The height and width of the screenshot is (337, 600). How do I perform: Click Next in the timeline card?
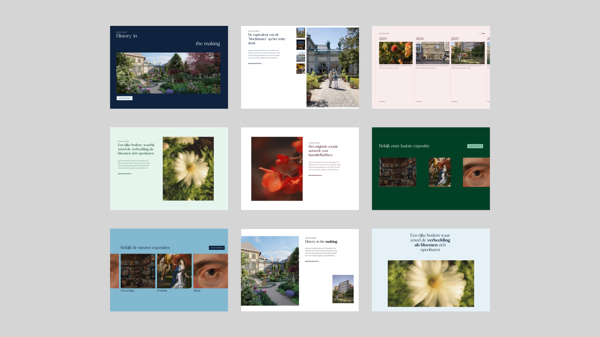coord(483,33)
